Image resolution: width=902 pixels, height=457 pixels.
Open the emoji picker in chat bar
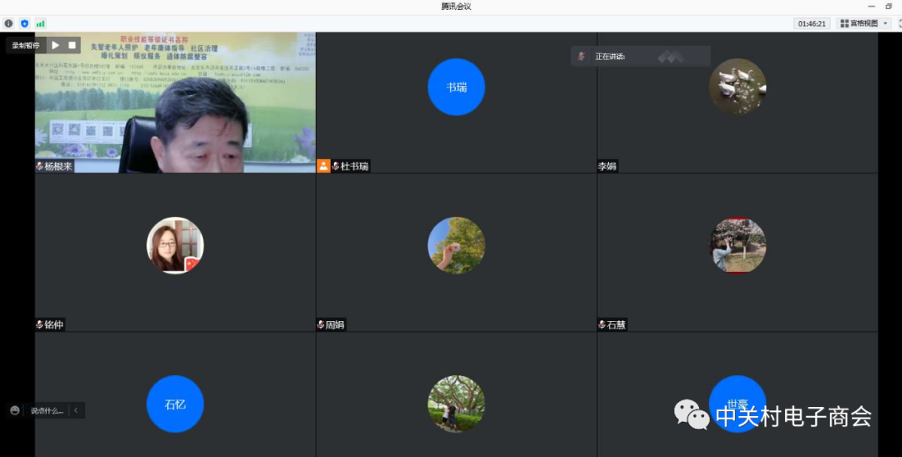click(x=15, y=410)
